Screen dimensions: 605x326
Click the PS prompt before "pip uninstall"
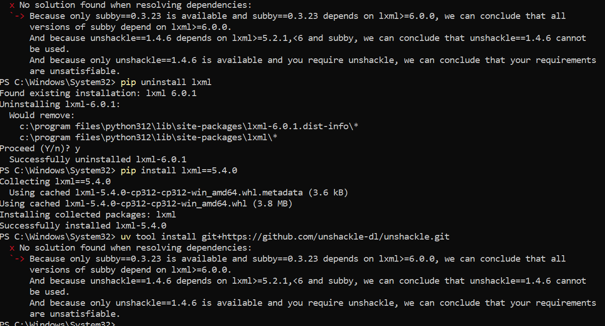click(58, 82)
